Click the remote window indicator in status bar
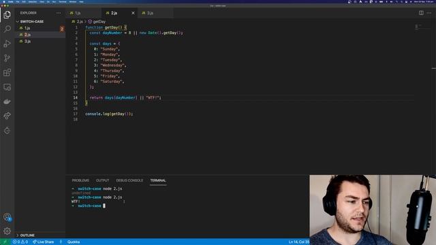 [x=5, y=242]
